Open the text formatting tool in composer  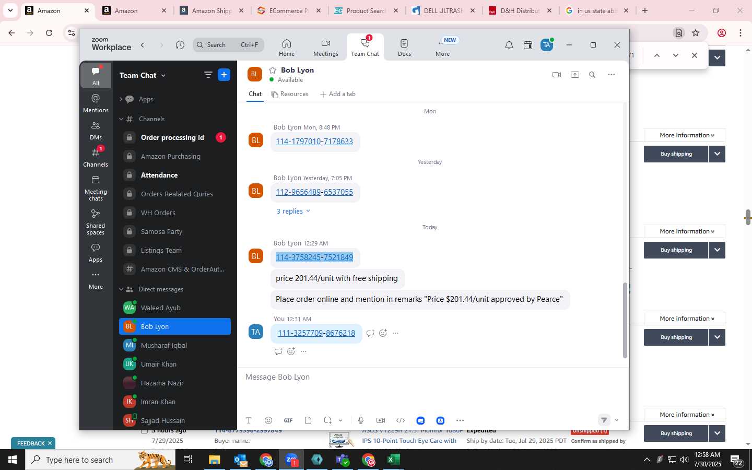coord(249,420)
